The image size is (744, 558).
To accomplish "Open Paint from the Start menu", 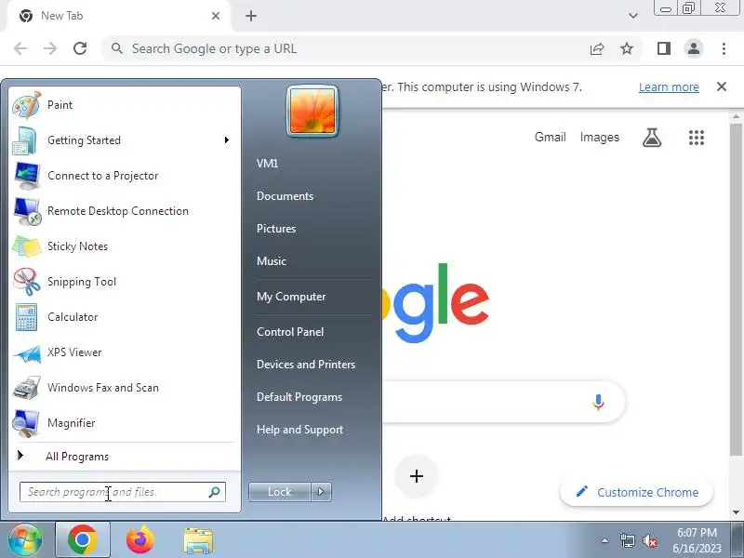I will [x=125, y=105].
